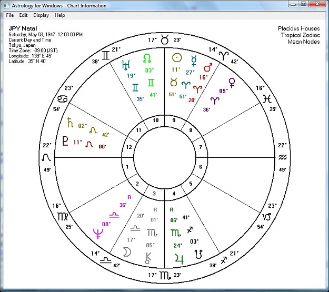Viewport: 329px width, 292px height.
Task: Click house number 6 label
Action: 201,167
